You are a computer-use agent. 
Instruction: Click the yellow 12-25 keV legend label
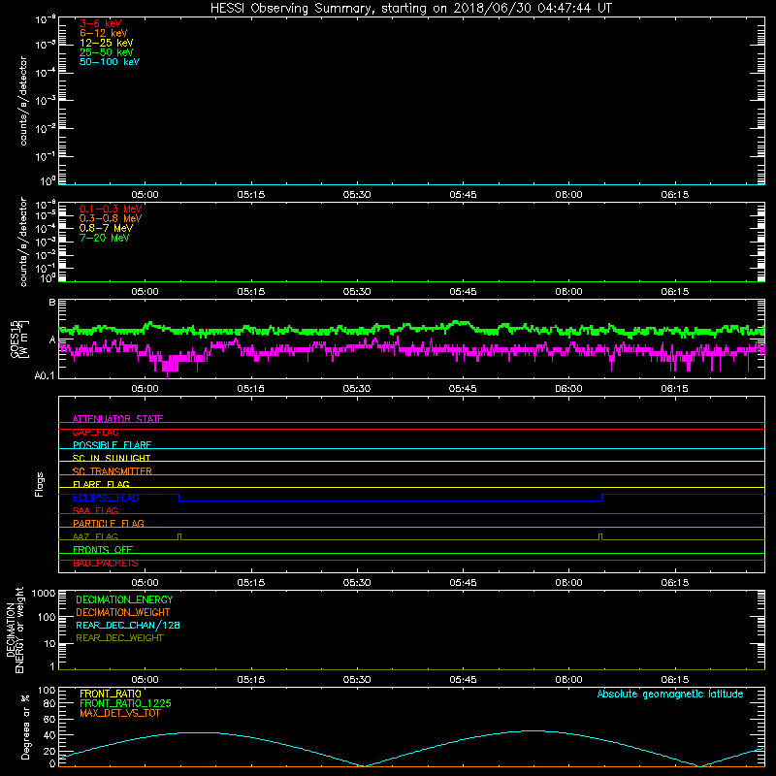(107, 43)
